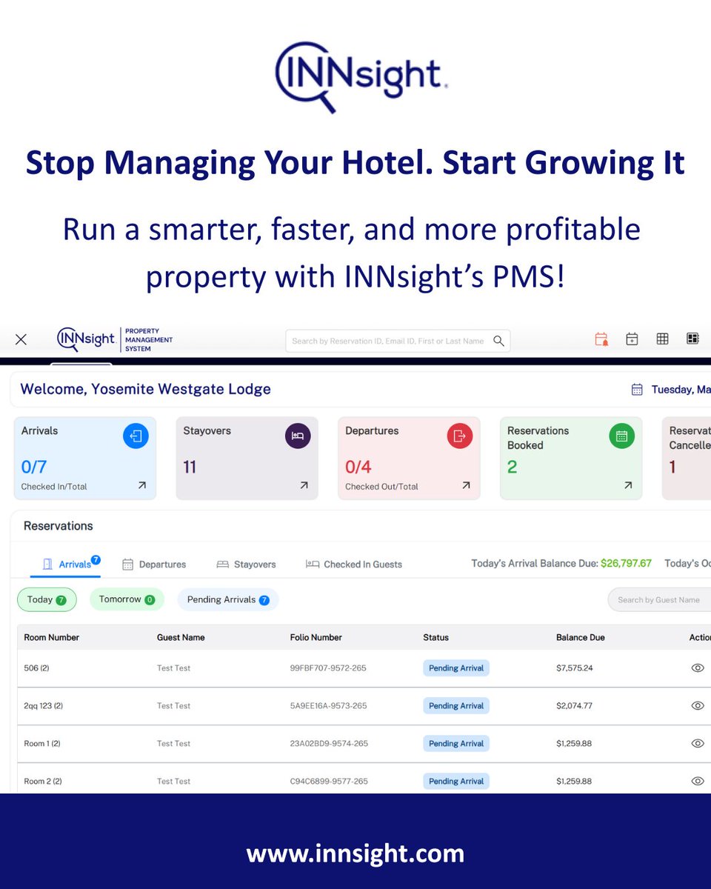This screenshot has height=889, width=711.
Task: Click balance due $7,575.24
Action: (x=574, y=668)
